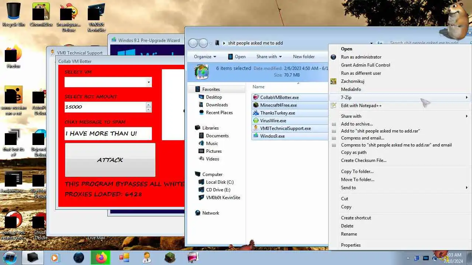Open the Share with toolbar dropdown

click(x=269, y=57)
